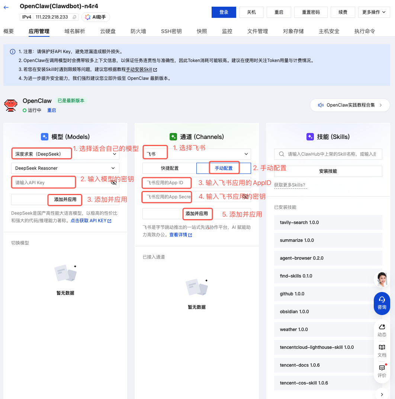Switch to the 防火墙 tab
The width and height of the screenshot is (395, 399).
138,31
